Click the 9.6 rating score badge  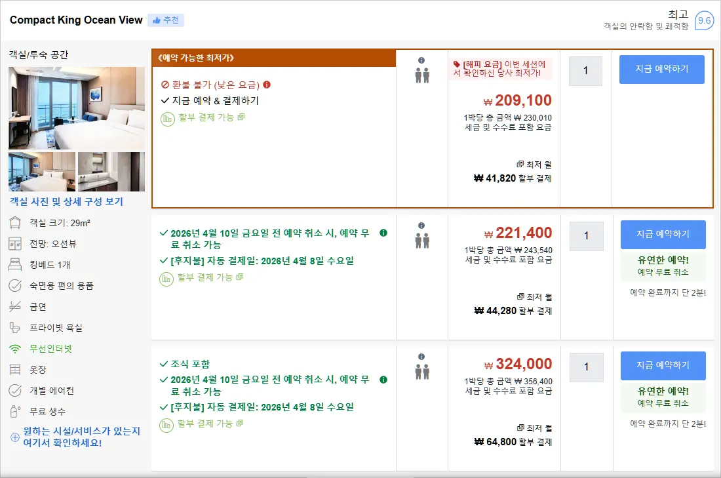(x=704, y=20)
